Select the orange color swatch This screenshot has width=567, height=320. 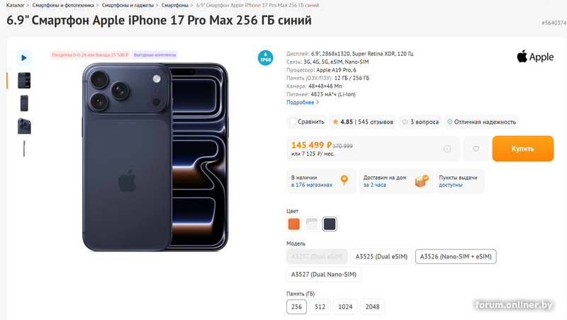point(294,224)
